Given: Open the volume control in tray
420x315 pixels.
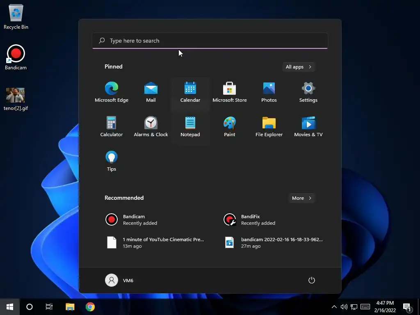Looking at the screenshot, I should click(344, 307).
